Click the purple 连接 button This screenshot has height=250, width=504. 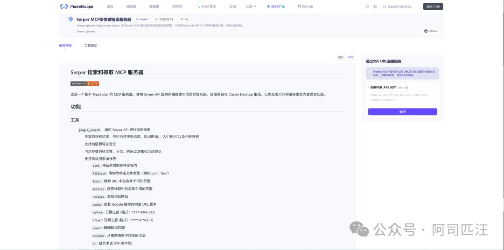point(402,112)
